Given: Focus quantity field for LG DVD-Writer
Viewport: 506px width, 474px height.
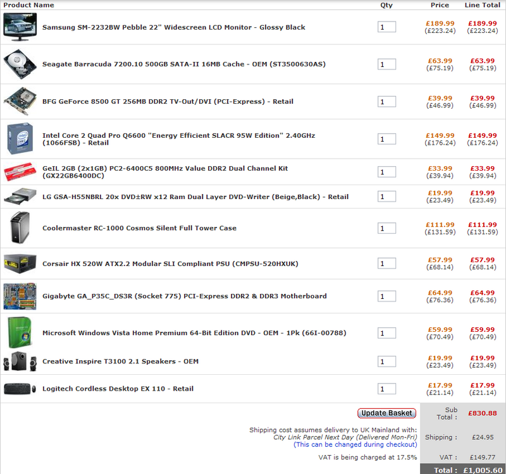Looking at the screenshot, I should click(x=386, y=197).
